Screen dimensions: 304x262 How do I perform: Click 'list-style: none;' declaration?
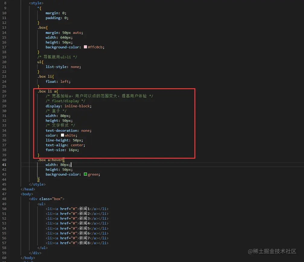63,67
